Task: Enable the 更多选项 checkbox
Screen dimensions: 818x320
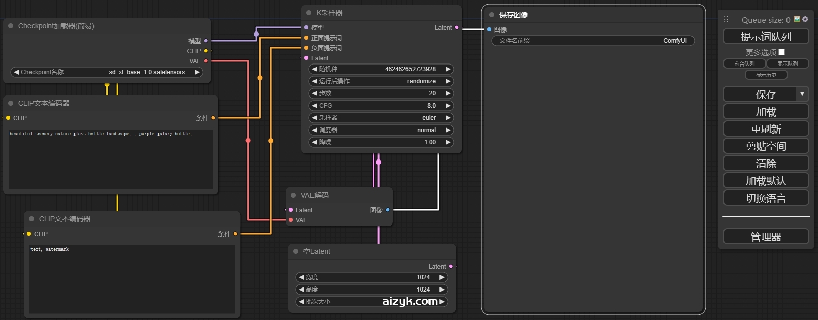Action: click(x=781, y=52)
